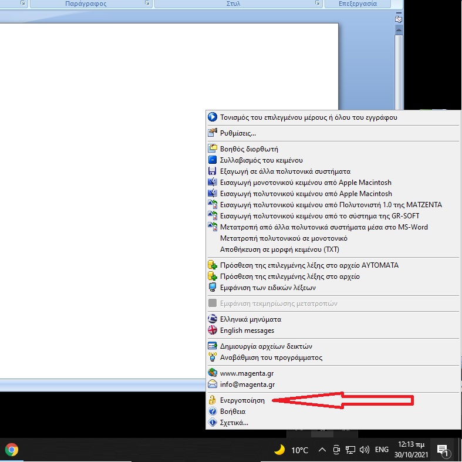Select Συλλαβισμός του κειμένου
Image resolution: width=462 pixels, height=462 pixels.
point(261,160)
